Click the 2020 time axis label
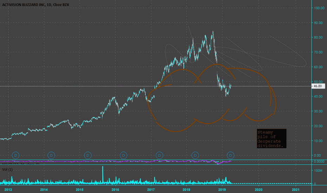This screenshot has height=193, width=327. pyautogui.click(x=259, y=189)
